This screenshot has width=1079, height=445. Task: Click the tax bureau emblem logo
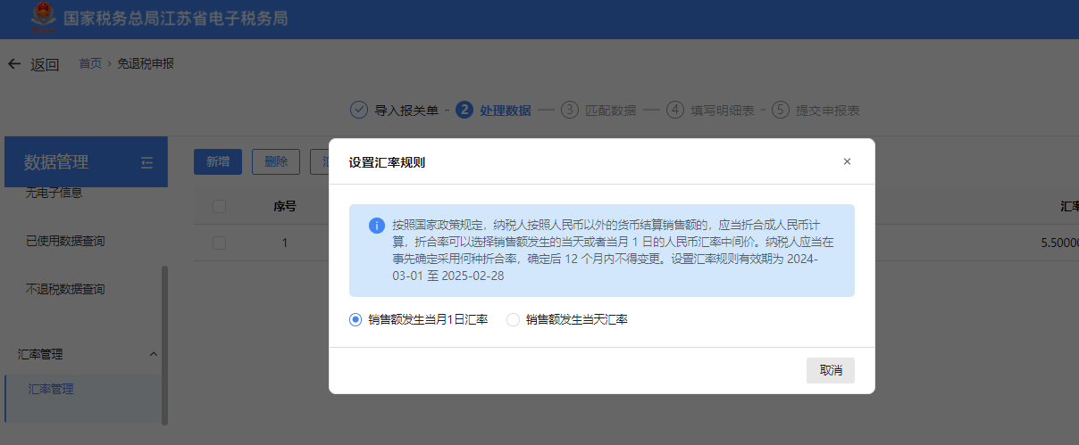pyautogui.click(x=42, y=18)
